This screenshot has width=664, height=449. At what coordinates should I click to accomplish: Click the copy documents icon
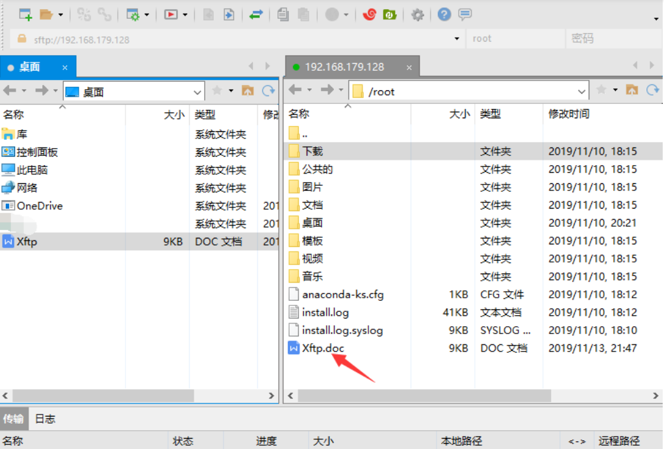pyautogui.click(x=283, y=15)
